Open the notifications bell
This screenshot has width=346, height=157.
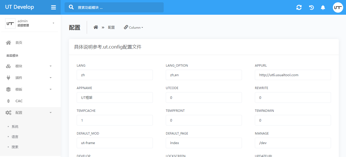323,7
